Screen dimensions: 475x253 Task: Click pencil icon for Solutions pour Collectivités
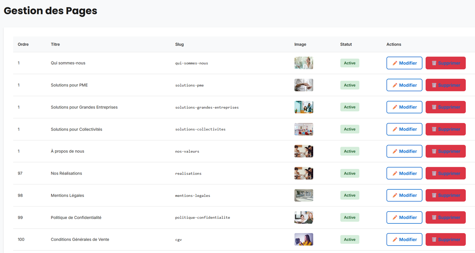pyautogui.click(x=395, y=129)
